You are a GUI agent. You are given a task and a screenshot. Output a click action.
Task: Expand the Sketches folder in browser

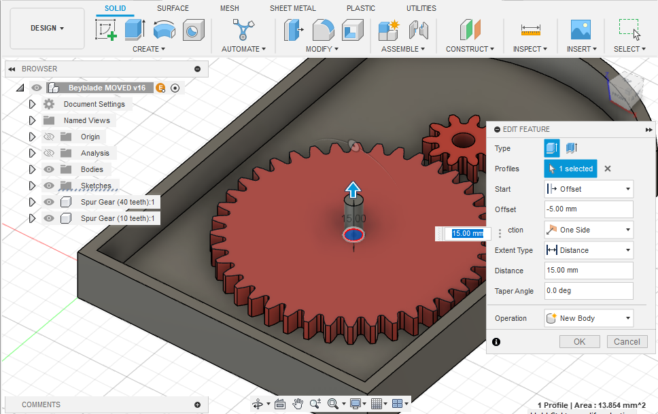click(x=33, y=185)
